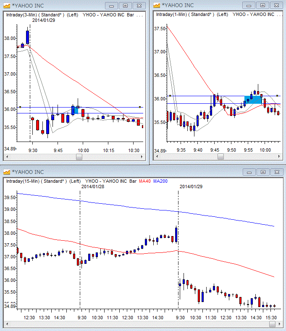Image resolution: width=286 pixels, height=331 pixels.
Task: Click the 37.50 price label on 1-Min chart axis
Action: click(160, 29)
